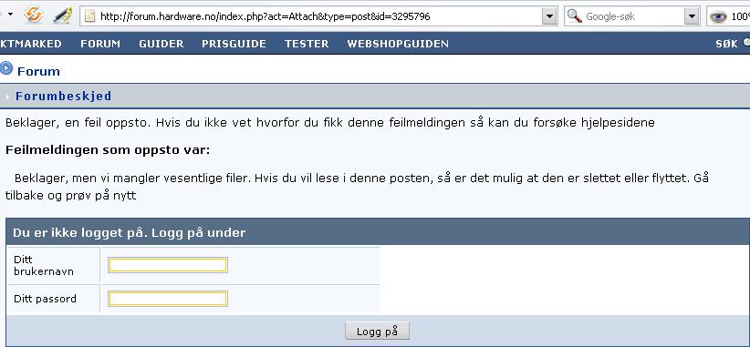Image resolution: width=750 pixels, height=347 pixels.
Task: Open the TESTER navigation item
Action: 307,44
